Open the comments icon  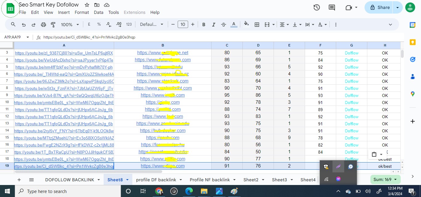pyautogui.click(x=332, y=8)
